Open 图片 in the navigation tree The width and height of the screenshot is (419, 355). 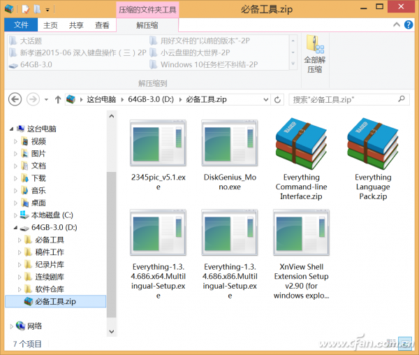coord(38,154)
